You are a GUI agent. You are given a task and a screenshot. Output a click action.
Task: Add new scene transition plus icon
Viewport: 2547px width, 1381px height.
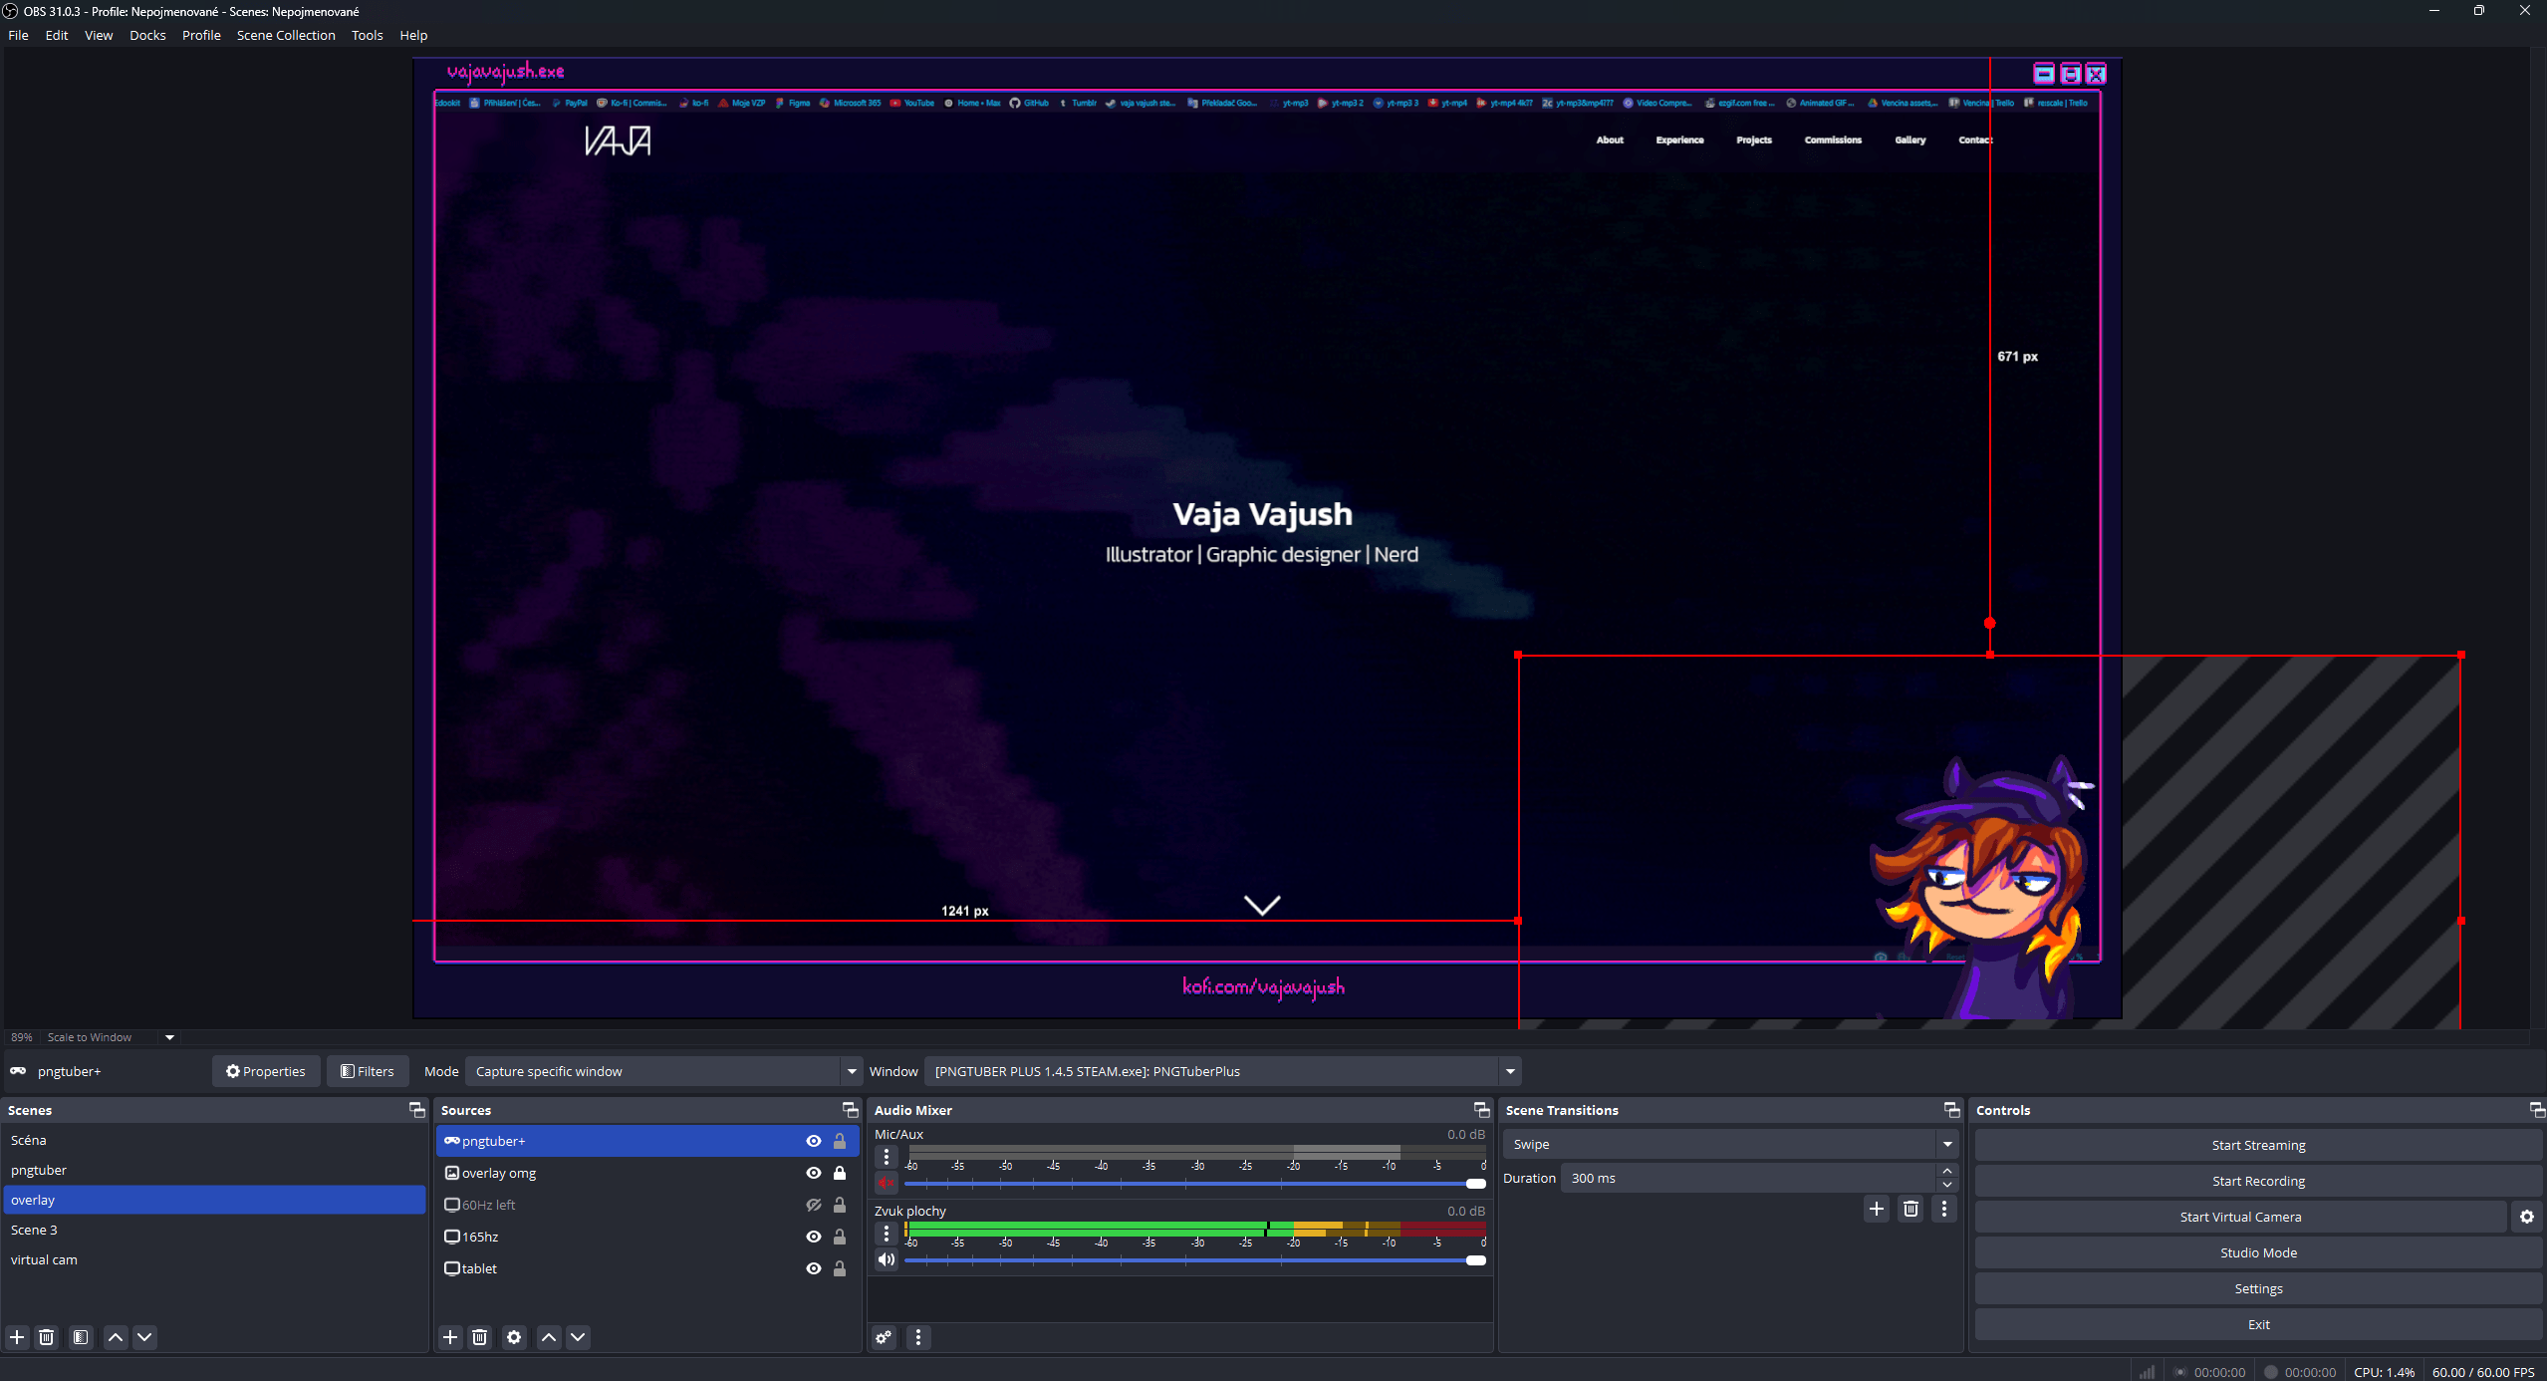point(1877,1209)
